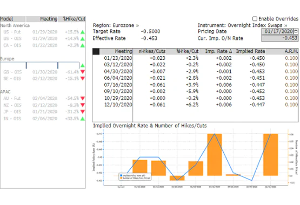Screen dimensions: 300x205
Task: Click the red down arrow for AU - Fut
Action: pyautogui.click(x=83, y=99)
